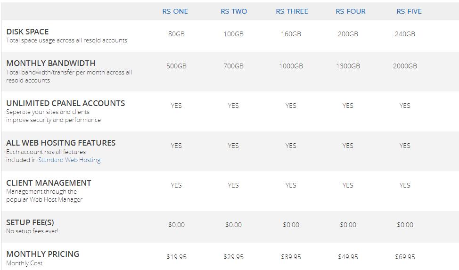Open the RS THREE plan header
459x270 pixels.
(292, 11)
